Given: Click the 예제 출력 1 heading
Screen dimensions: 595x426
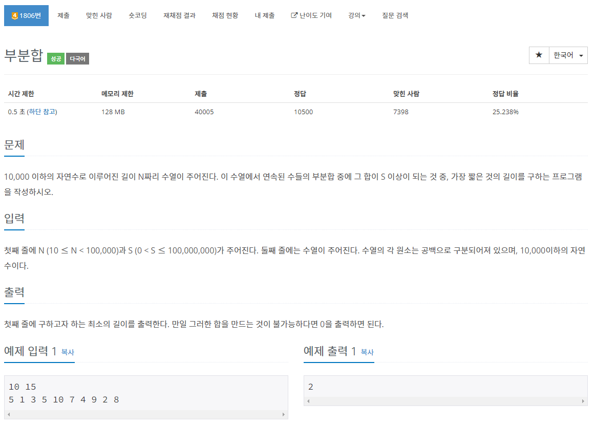Looking at the screenshot, I should coord(330,351).
